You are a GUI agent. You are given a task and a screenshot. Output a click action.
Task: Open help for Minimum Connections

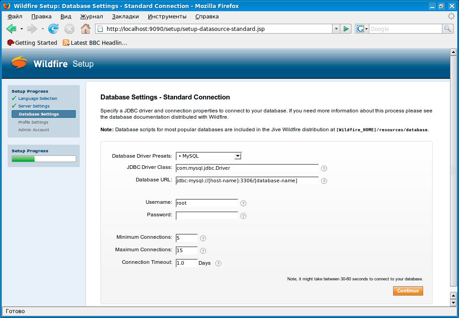coord(203,238)
